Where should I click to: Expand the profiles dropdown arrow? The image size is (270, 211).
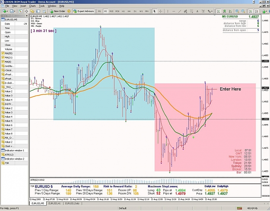pos(15,11)
